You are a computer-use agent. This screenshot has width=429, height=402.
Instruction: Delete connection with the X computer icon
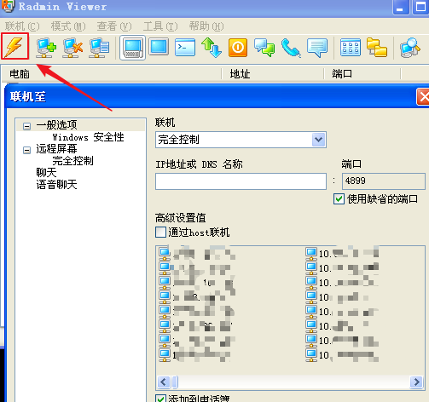click(72, 48)
